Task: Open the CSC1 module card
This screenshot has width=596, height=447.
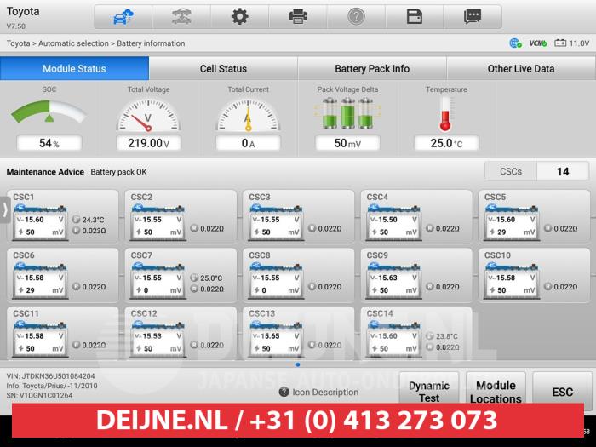Action: coord(63,216)
